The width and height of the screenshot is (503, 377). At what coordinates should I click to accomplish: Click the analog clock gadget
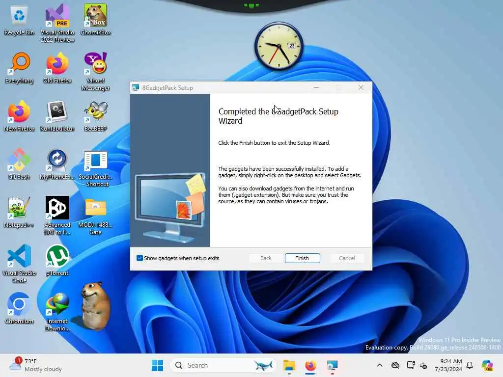(x=279, y=46)
